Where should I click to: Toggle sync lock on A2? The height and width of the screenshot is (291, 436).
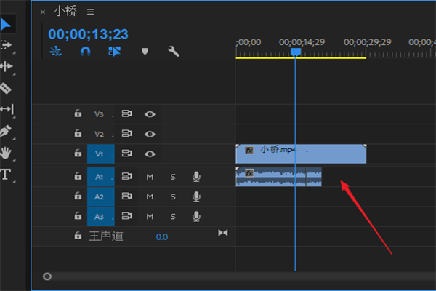pyautogui.click(x=126, y=196)
